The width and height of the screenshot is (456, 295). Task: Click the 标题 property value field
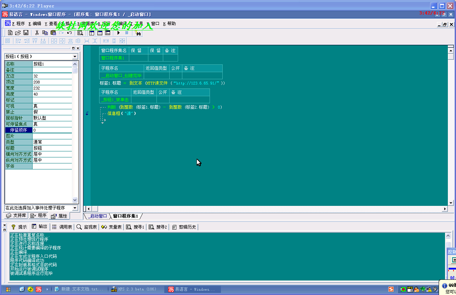pos(52,148)
